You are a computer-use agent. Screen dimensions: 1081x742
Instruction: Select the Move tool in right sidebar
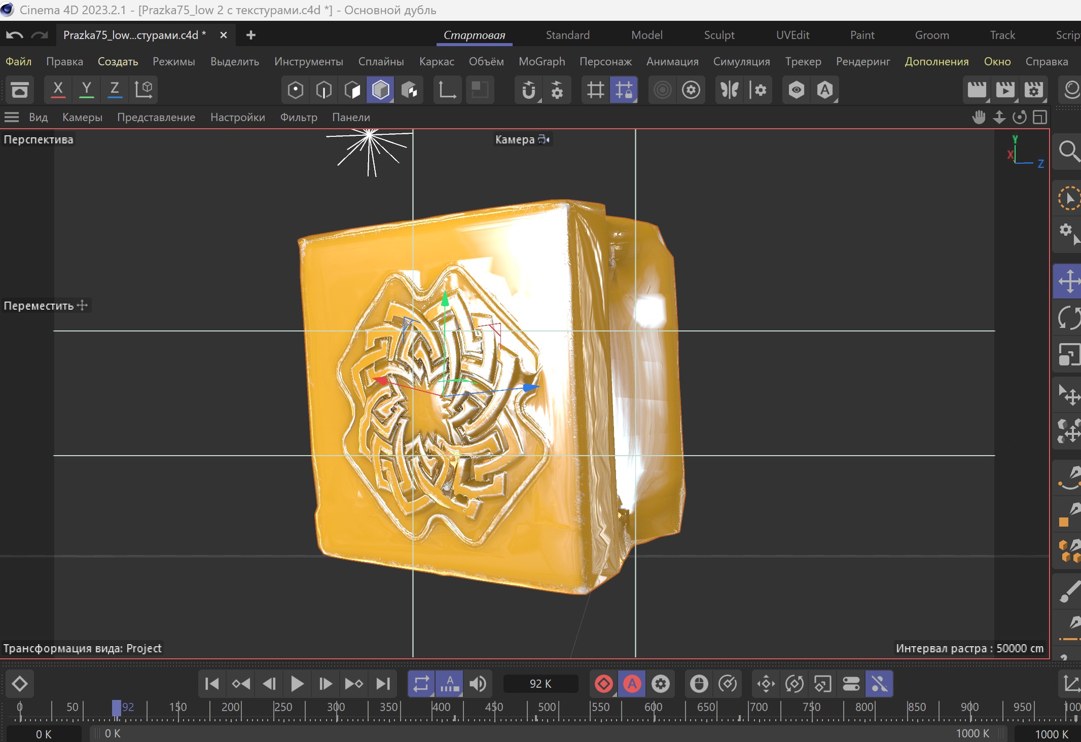click(1069, 281)
